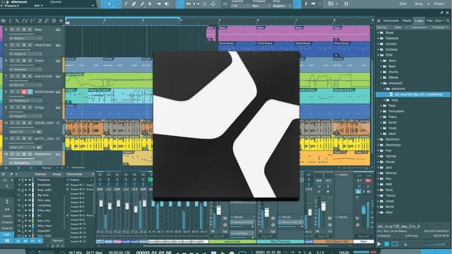The width and height of the screenshot is (452, 254).
Task: Disable record arm on WhatTheHeck track
Action: 24,92
